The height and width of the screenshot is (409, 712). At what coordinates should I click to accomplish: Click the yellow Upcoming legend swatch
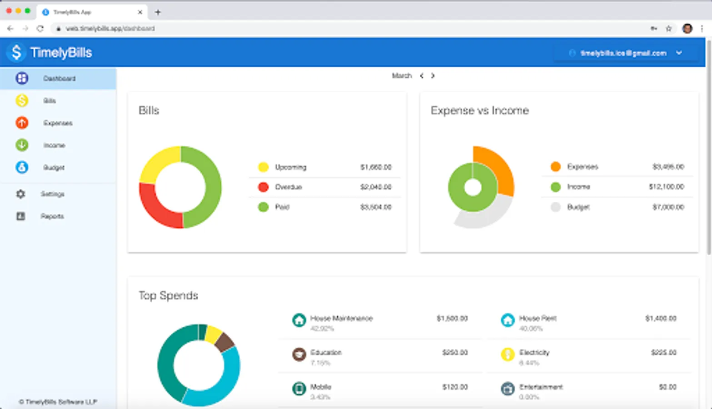click(x=263, y=167)
